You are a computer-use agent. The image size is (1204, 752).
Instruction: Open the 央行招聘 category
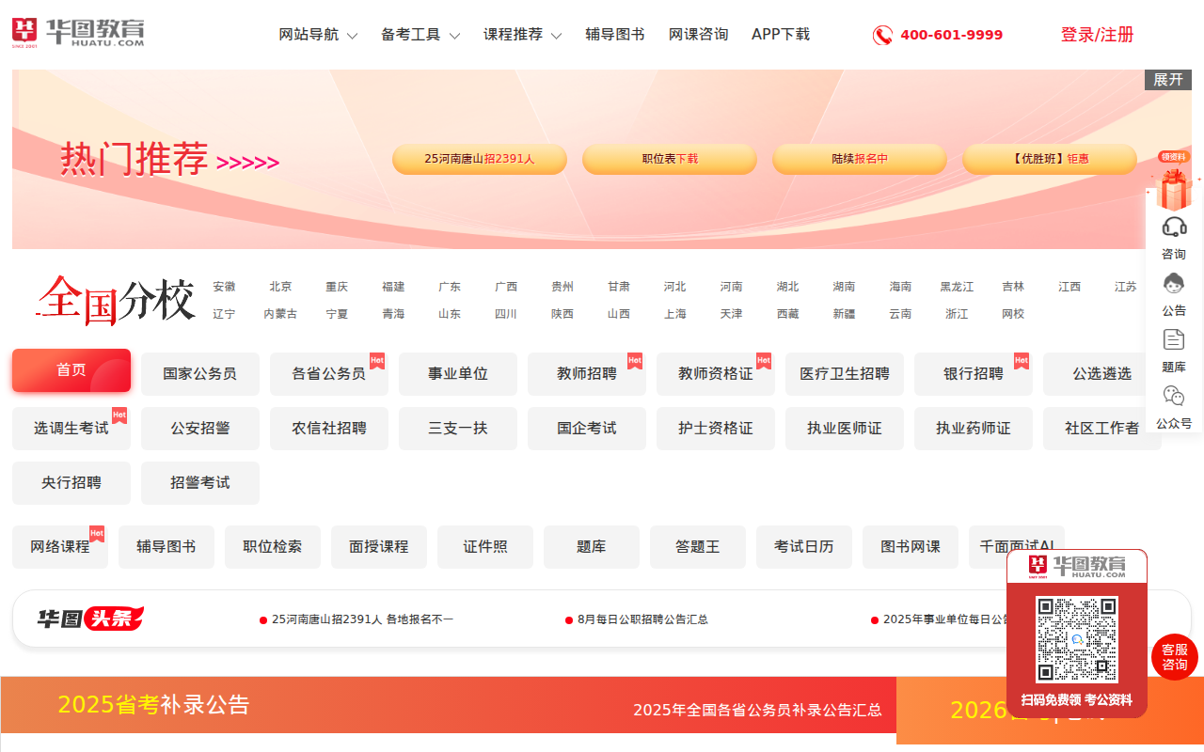pyautogui.click(x=71, y=483)
